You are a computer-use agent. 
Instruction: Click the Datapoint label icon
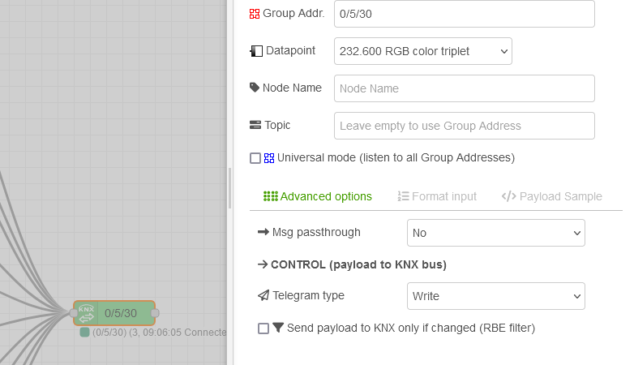[x=256, y=51]
